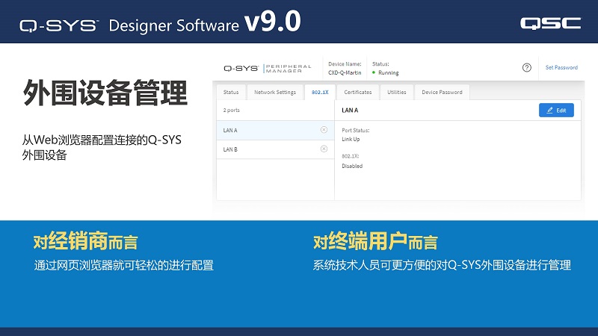Click the Set Password link
The height and width of the screenshot is (336, 598).
[561, 67]
